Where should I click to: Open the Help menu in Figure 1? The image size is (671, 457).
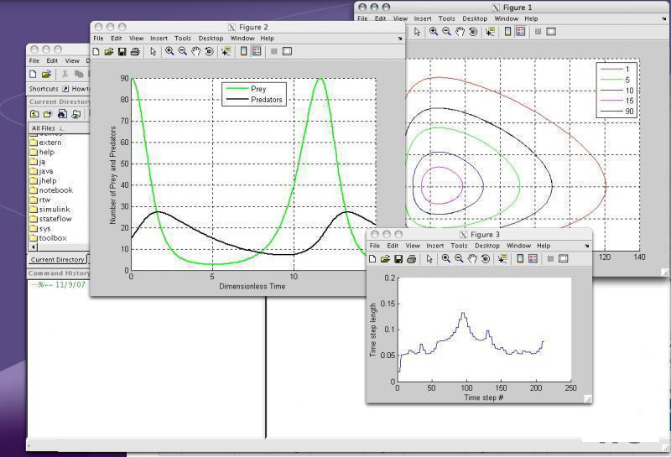(x=531, y=18)
